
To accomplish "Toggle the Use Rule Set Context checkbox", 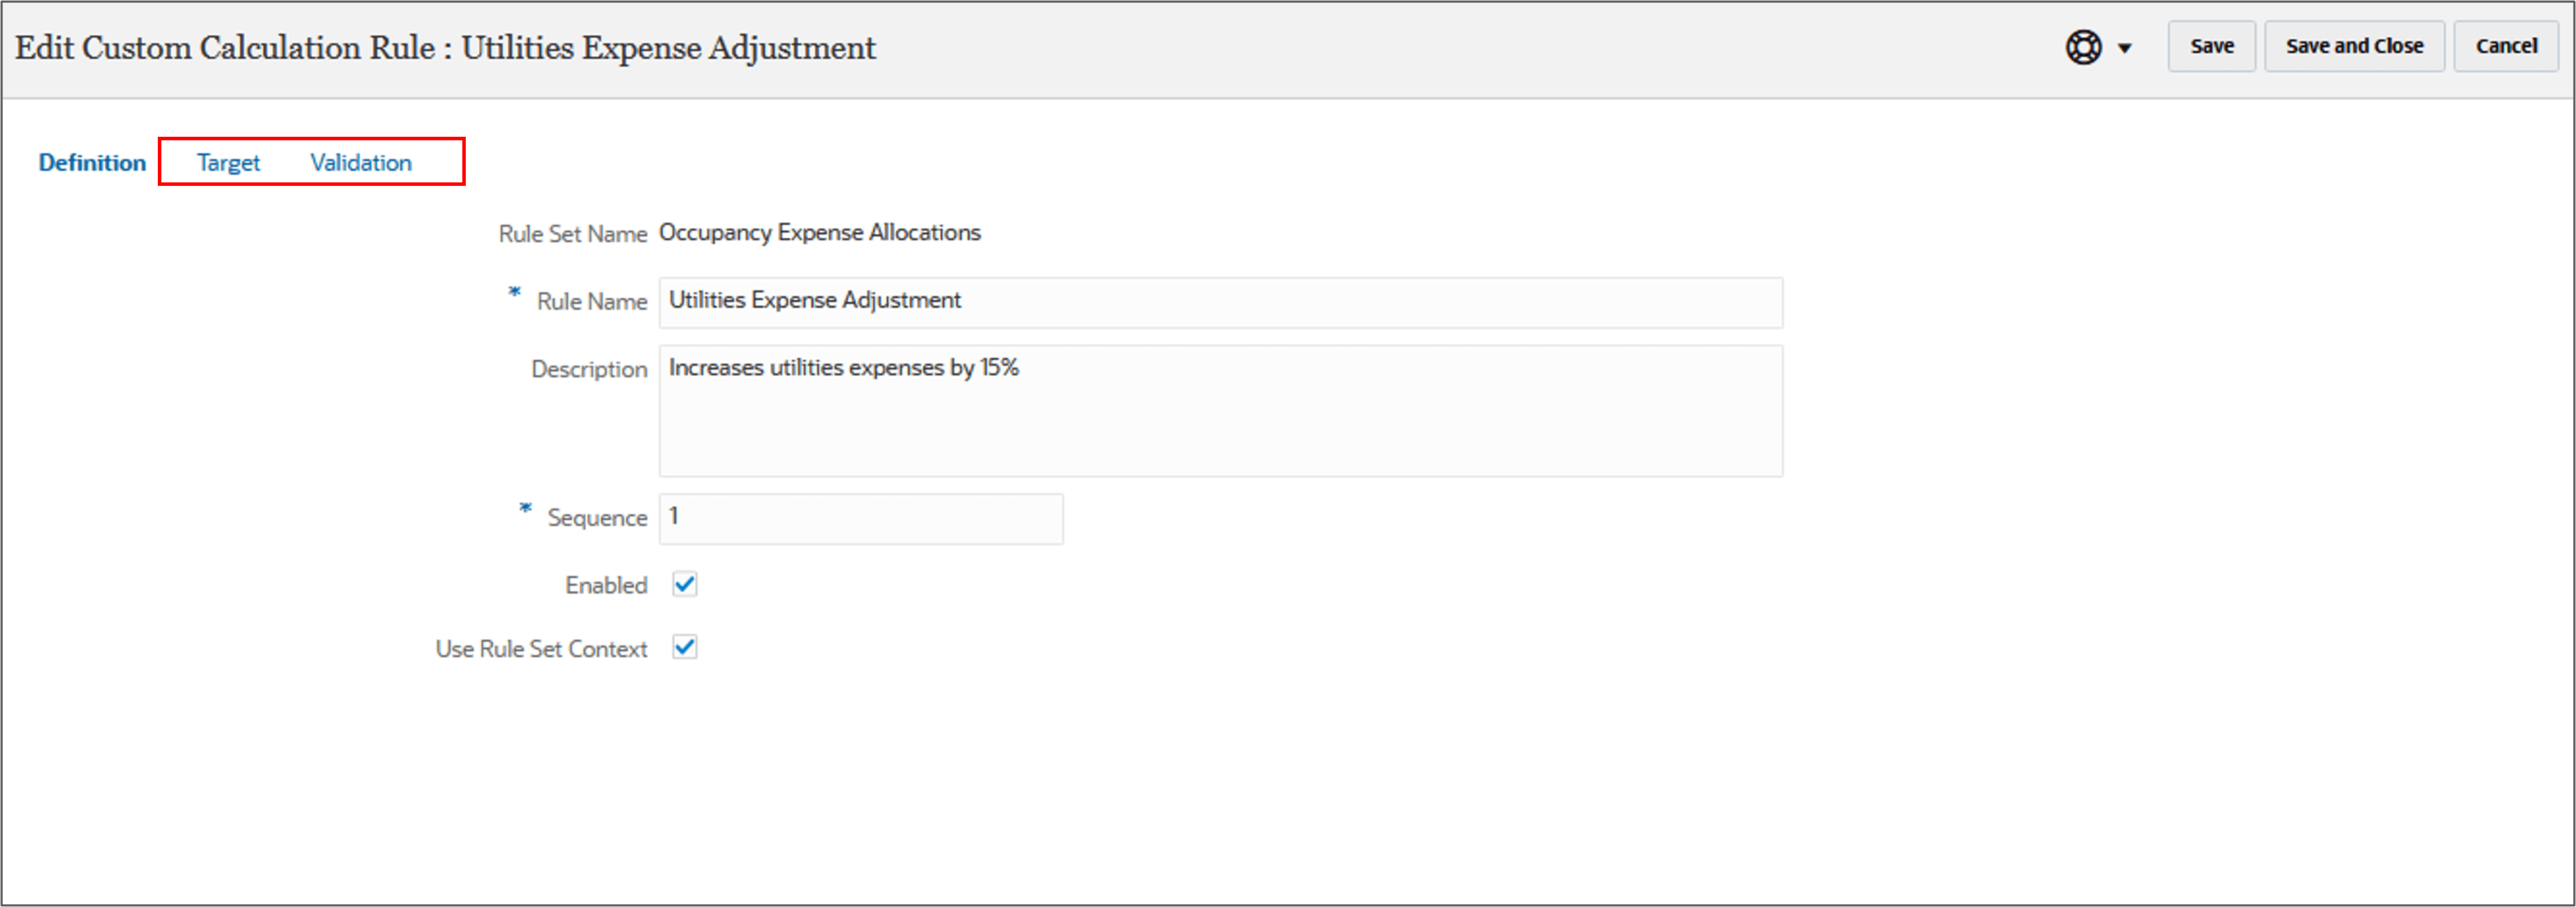I will tap(685, 647).
